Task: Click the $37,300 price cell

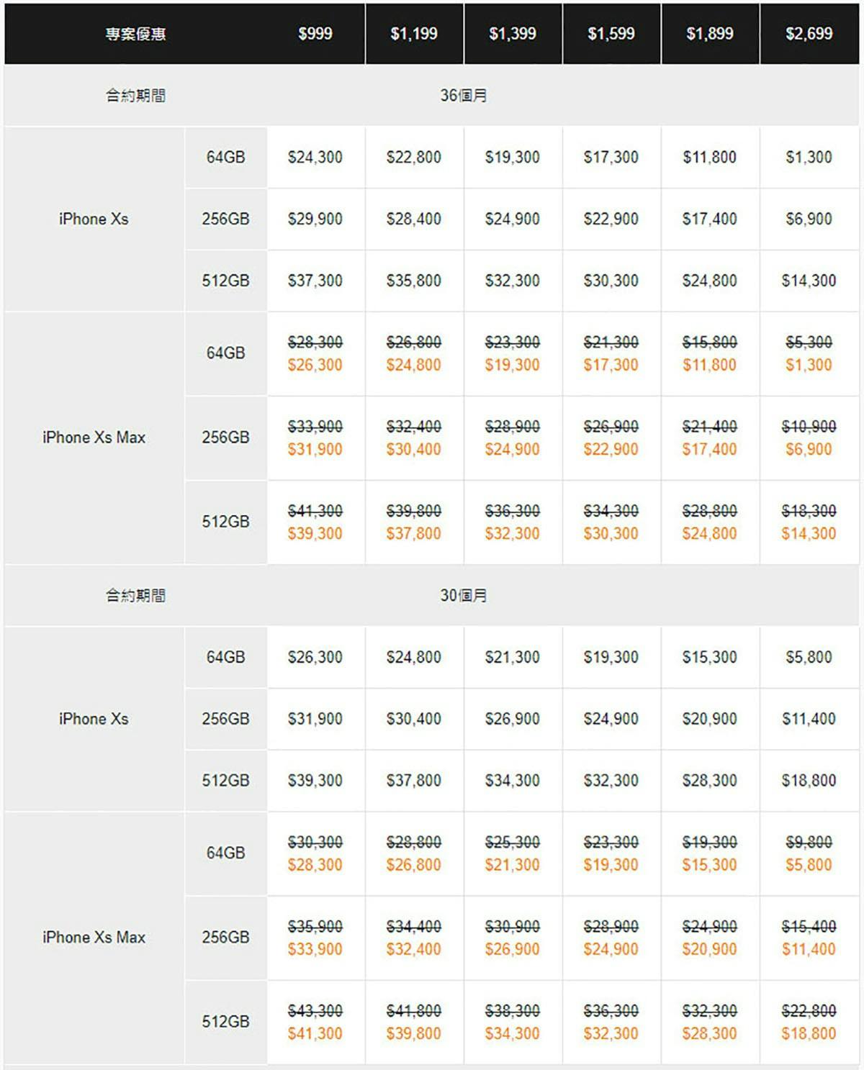Action: click(x=315, y=281)
